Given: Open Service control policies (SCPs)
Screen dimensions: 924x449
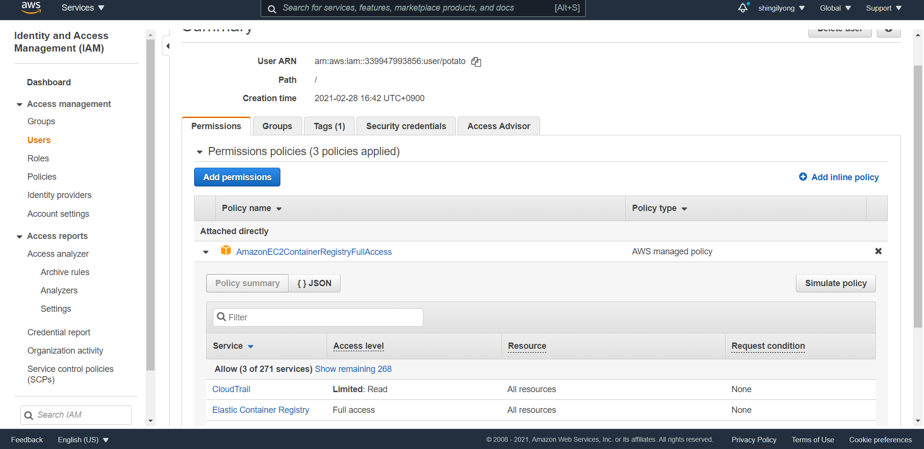Looking at the screenshot, I should point(70,374).
